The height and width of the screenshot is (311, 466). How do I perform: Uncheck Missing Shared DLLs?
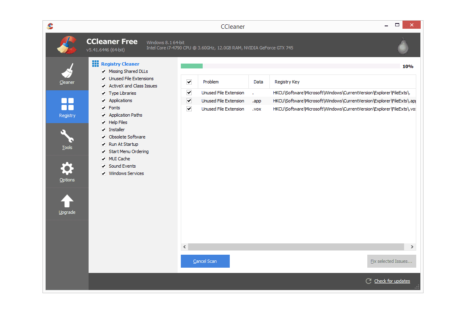click(104, 71)
